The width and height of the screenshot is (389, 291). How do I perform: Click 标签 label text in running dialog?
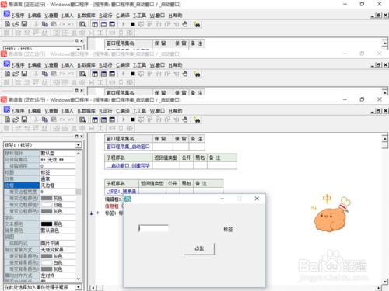(x=228, y=230)
